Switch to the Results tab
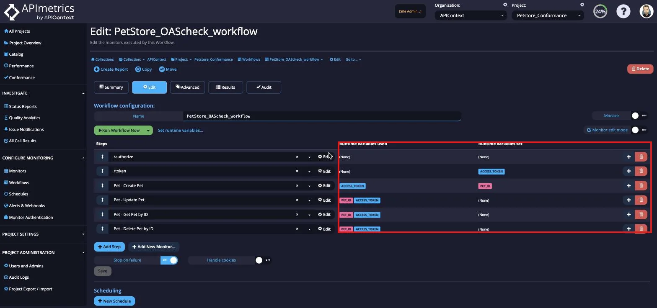 coord(225,87)
